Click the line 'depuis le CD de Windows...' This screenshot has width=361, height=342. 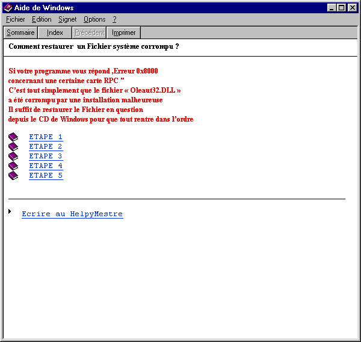click(101, 119)
